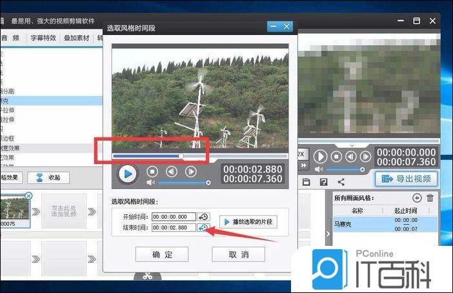Screen dimensions: 453x293
Task: Click the 收起 collapse button
Action: (48, 177)
